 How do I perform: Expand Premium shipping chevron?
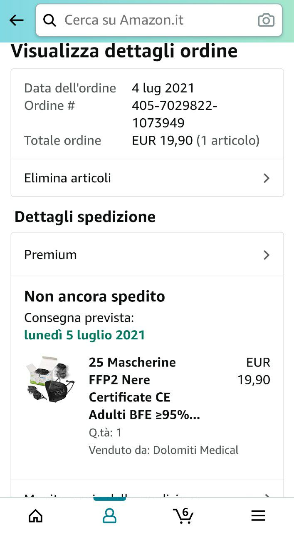pos(267,255)
